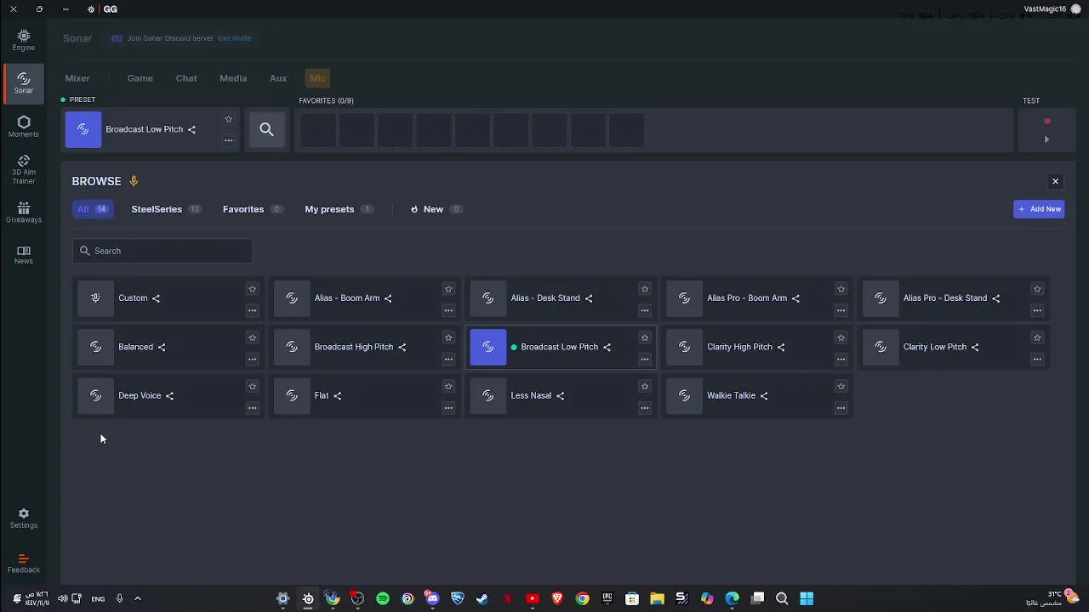Viewport: 1089px width, 612px height.
Task: Filter presets by SteelSeries
Action: 166,209
